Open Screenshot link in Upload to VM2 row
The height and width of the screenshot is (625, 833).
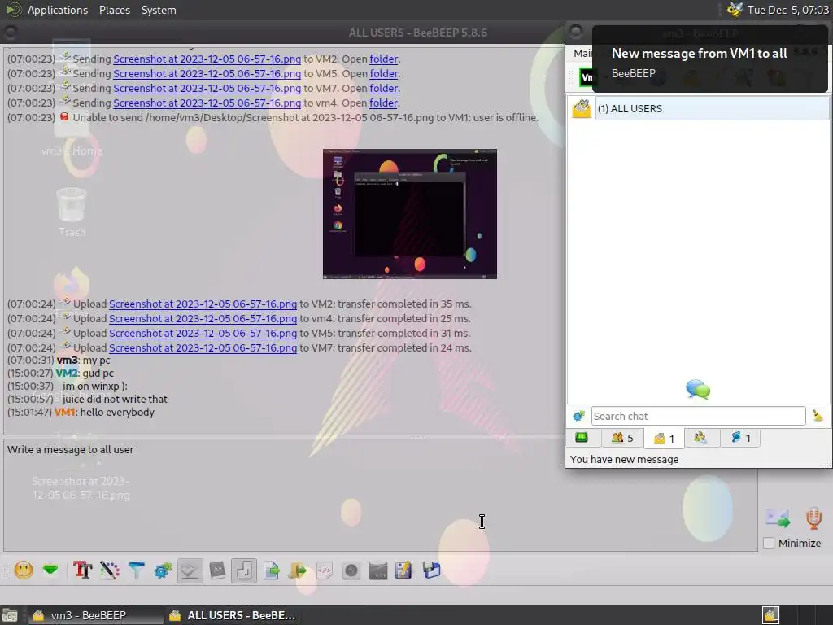tap(203, 304)
